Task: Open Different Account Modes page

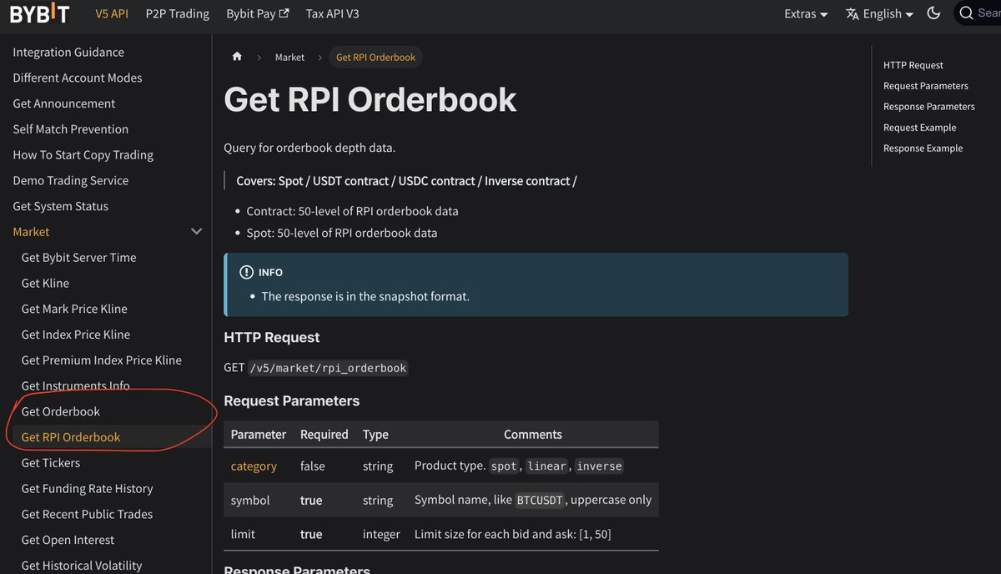Action: (78, 78)
